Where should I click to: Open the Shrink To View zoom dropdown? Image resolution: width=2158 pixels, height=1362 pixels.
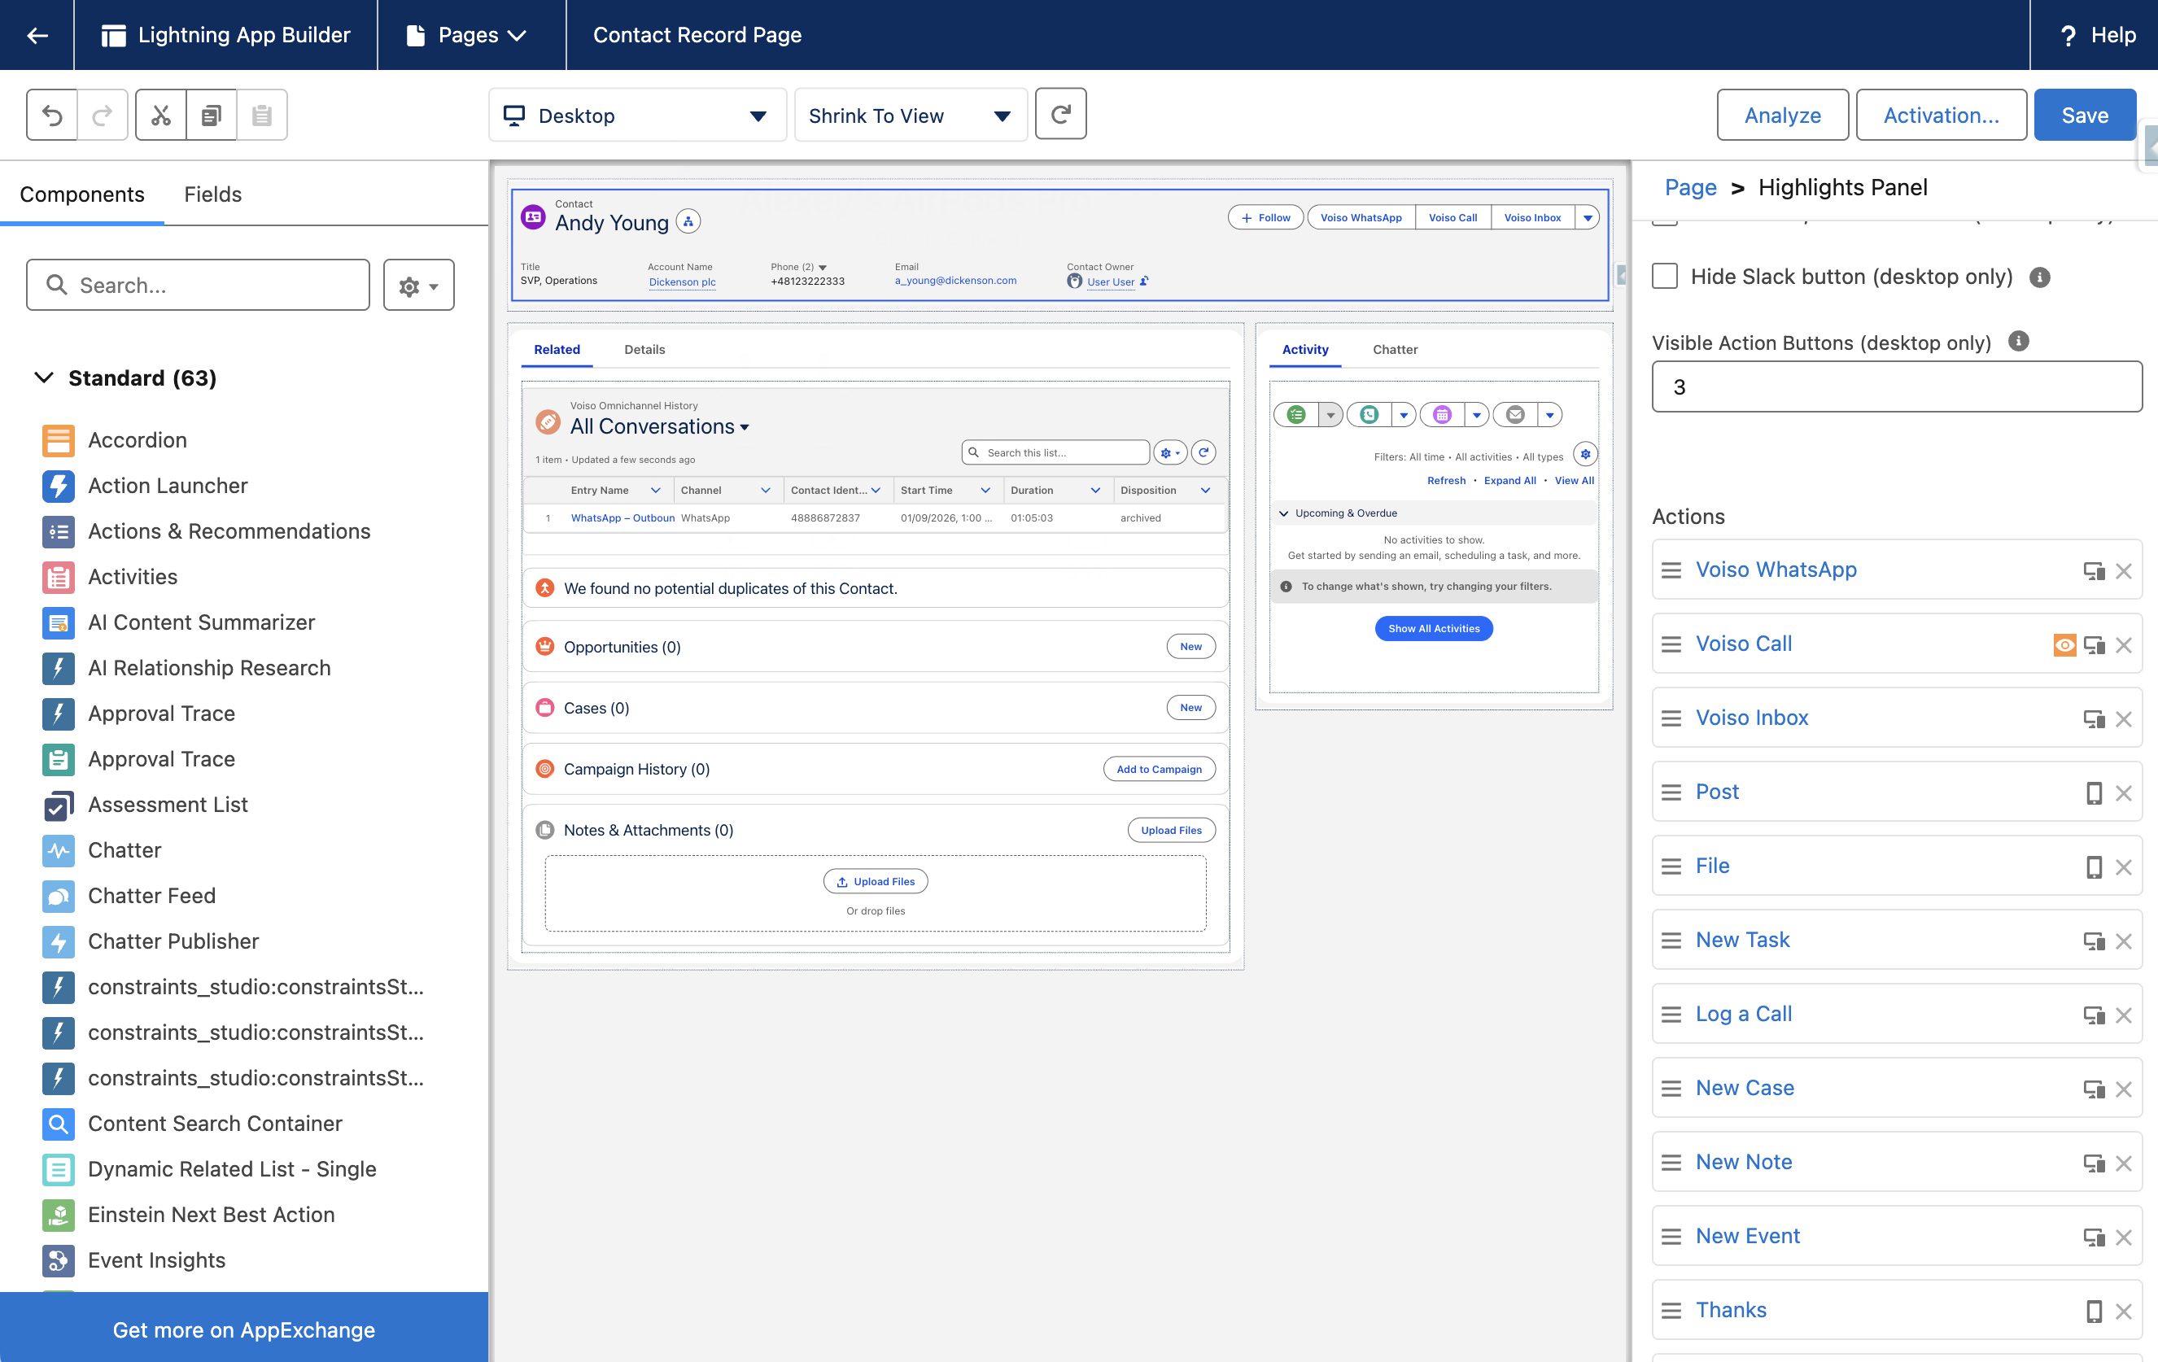[x=911, y=115]
